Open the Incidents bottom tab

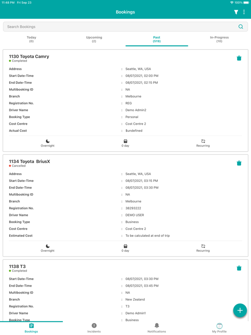point(94,328)
